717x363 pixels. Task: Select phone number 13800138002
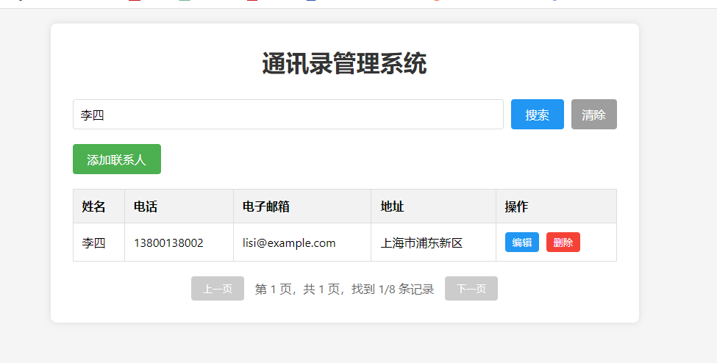[x=168, y=242]
